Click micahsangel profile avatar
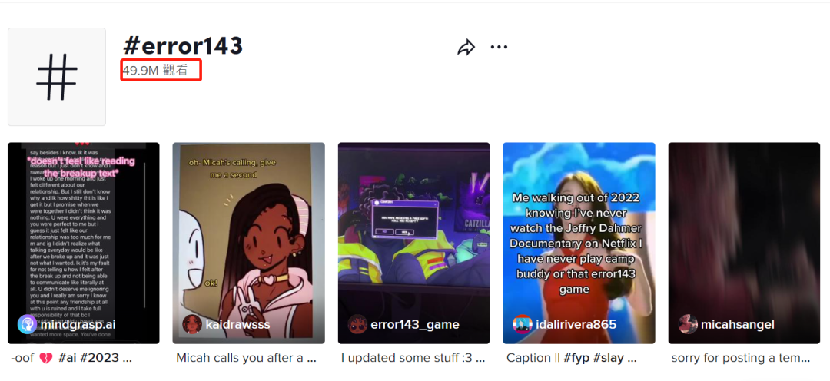Screen dimensions: 830x381 688,324
